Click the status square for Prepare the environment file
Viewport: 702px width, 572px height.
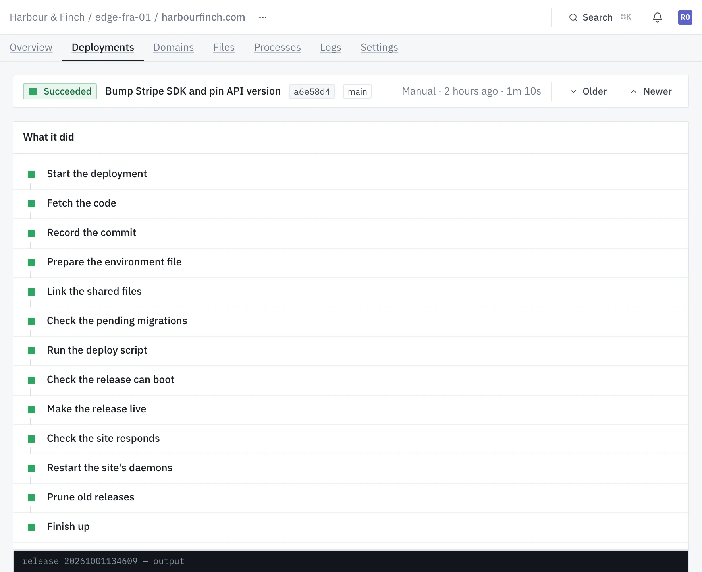tap(31, 263)
